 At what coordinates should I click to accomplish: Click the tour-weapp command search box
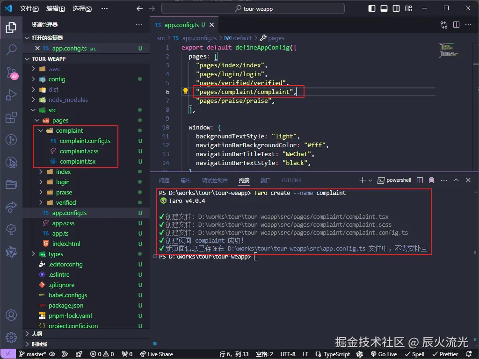coord(253,8)
